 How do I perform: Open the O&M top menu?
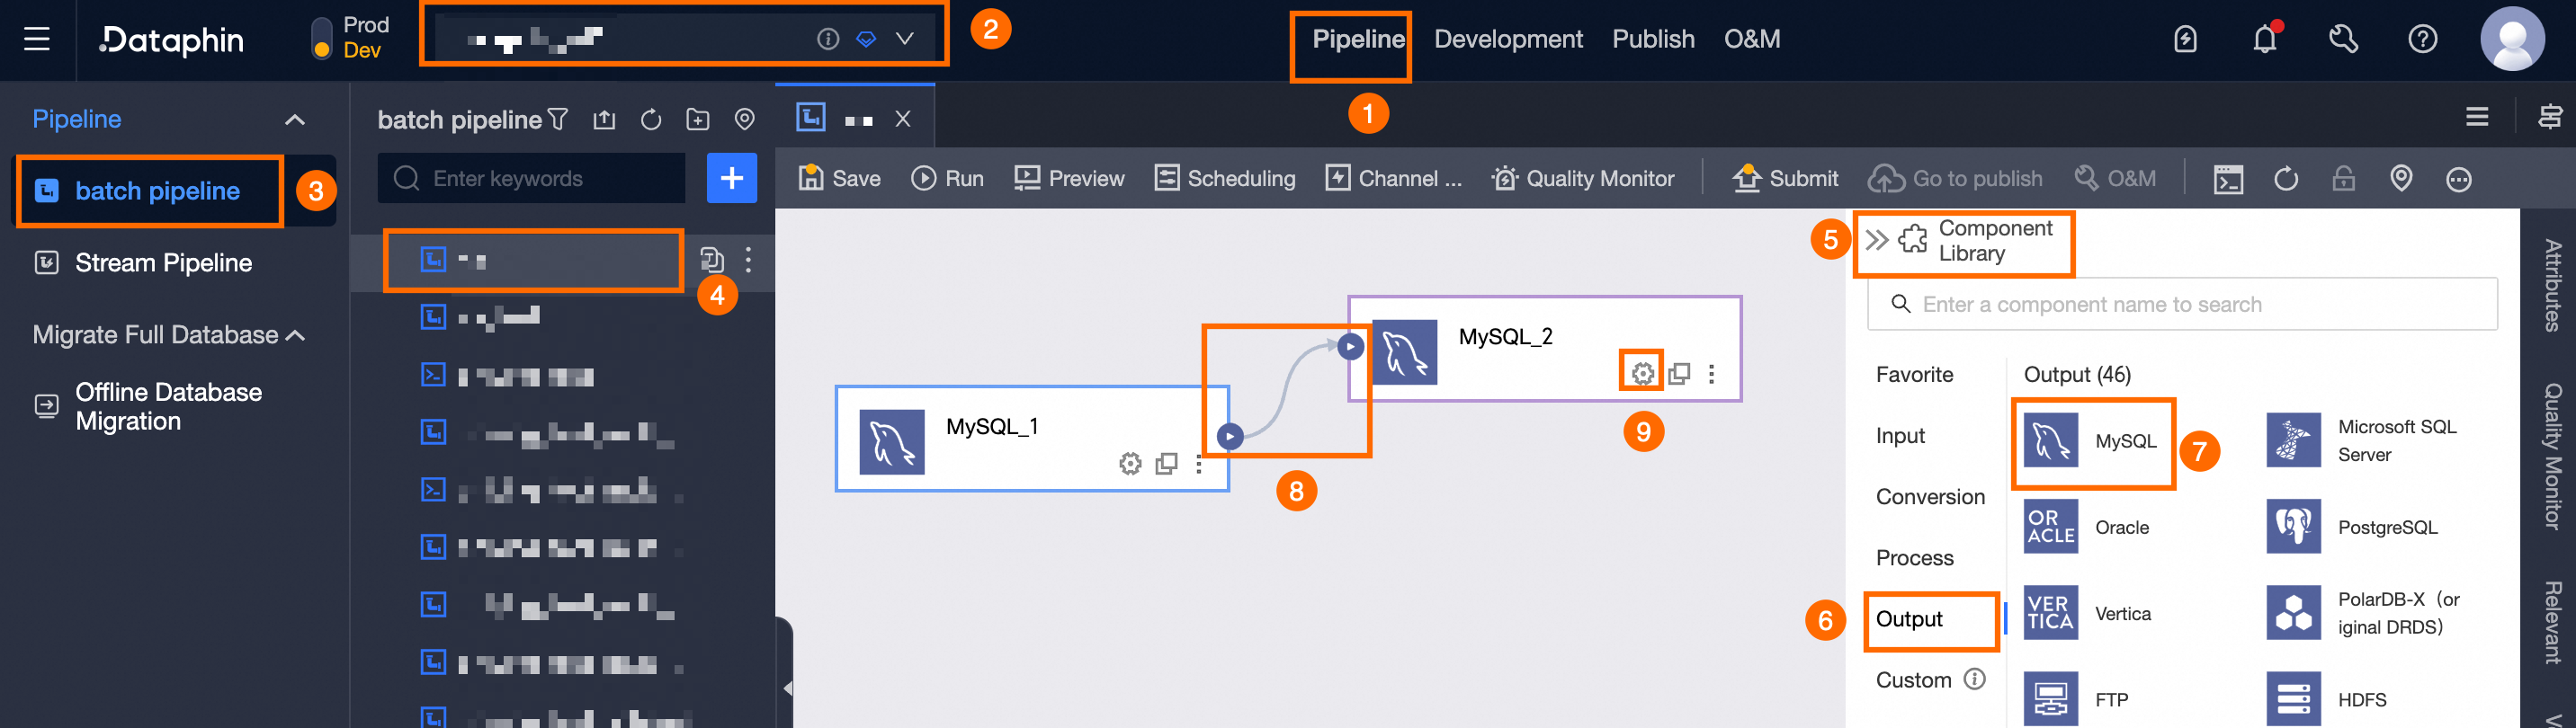[x=1751, y=39]
